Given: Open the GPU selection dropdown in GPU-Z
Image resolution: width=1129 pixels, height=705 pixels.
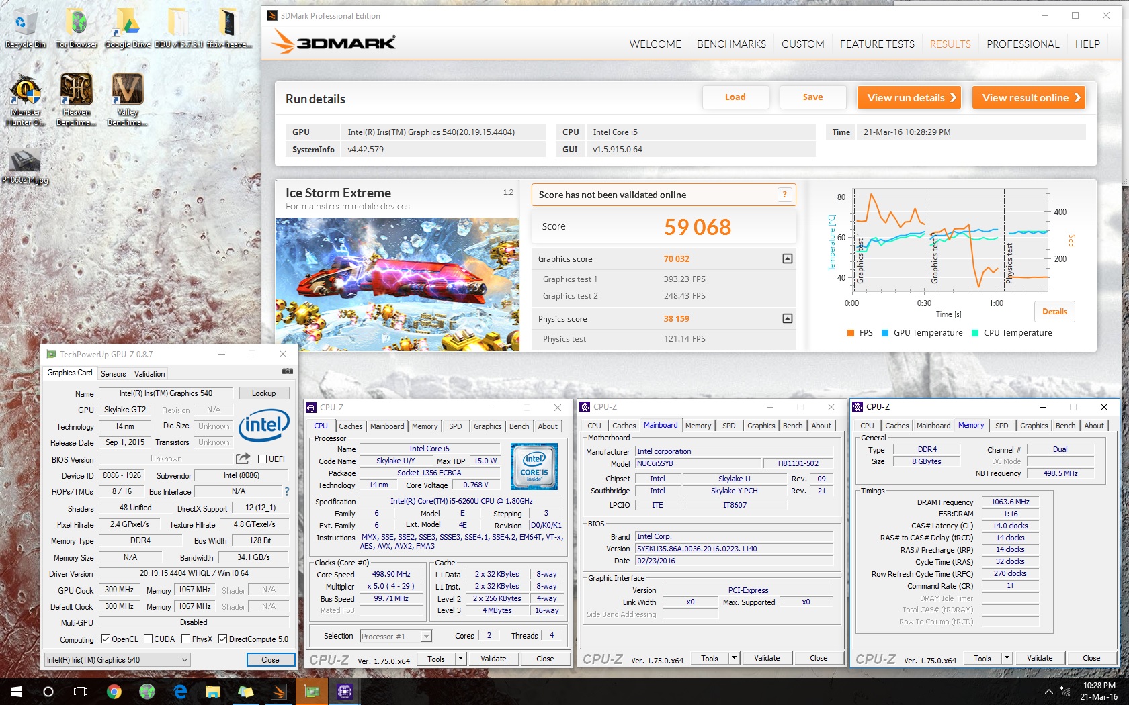Looking at the screenshot, I should [118, 660].
